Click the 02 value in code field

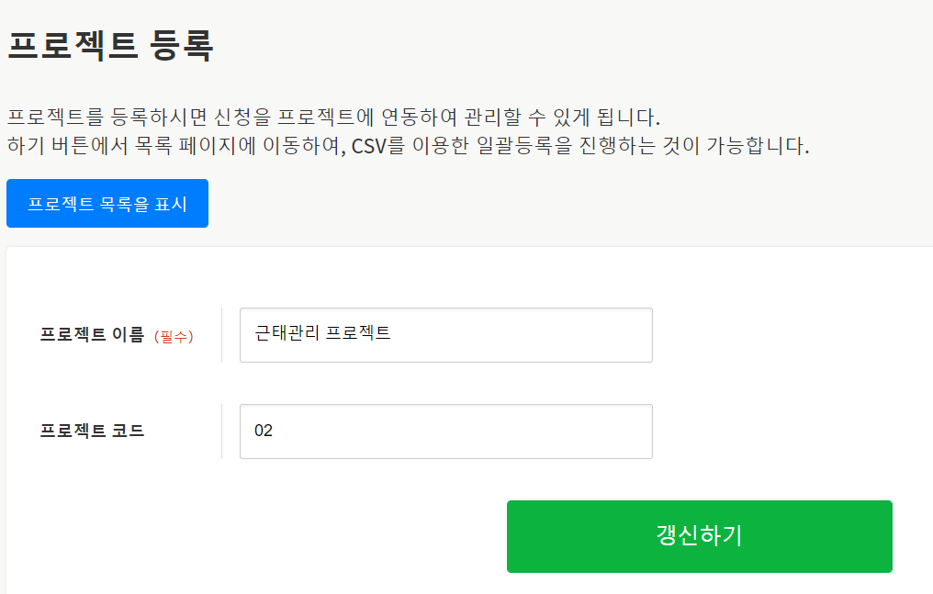(x=264, y=431)
